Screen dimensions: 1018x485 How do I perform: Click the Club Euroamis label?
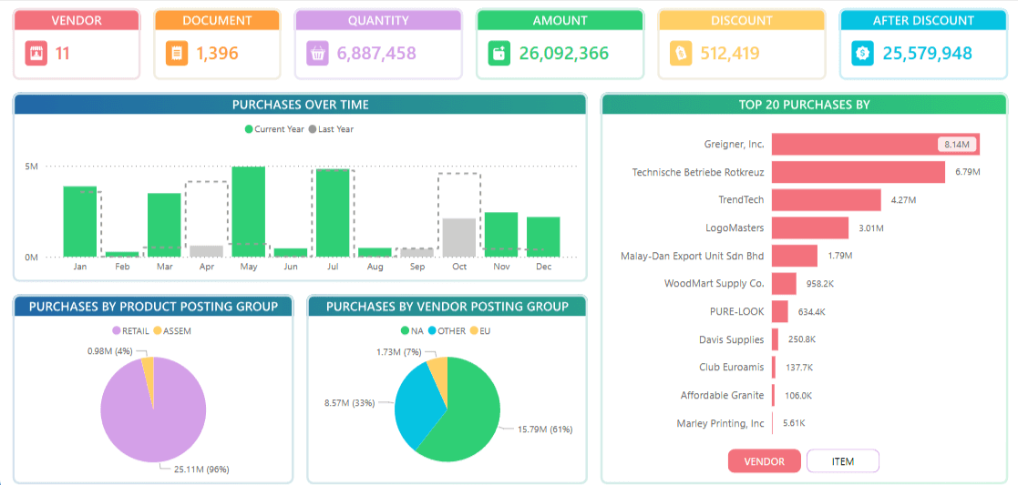point(733,367)
